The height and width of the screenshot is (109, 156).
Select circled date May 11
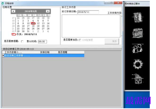(33, 23)
